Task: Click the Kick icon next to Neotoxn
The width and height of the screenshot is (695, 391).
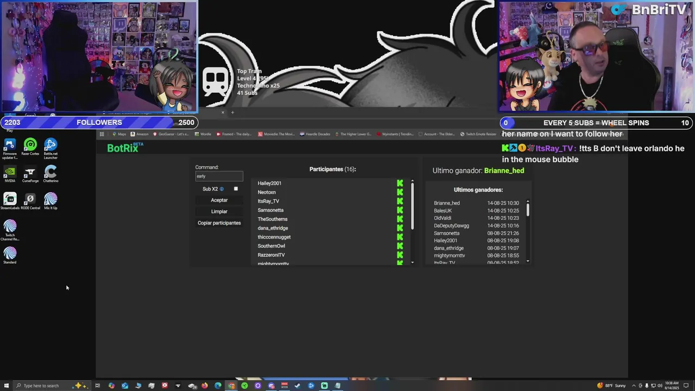Action: click(x=400, y=192)
